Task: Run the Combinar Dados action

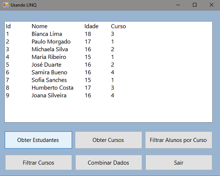Action: point(109,163)
